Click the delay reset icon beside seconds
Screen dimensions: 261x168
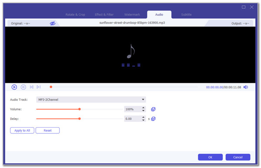pos(153,119)
